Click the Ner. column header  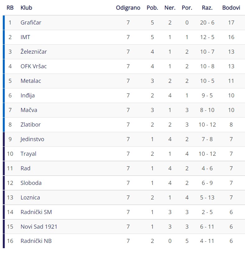[x=170, y=8]
